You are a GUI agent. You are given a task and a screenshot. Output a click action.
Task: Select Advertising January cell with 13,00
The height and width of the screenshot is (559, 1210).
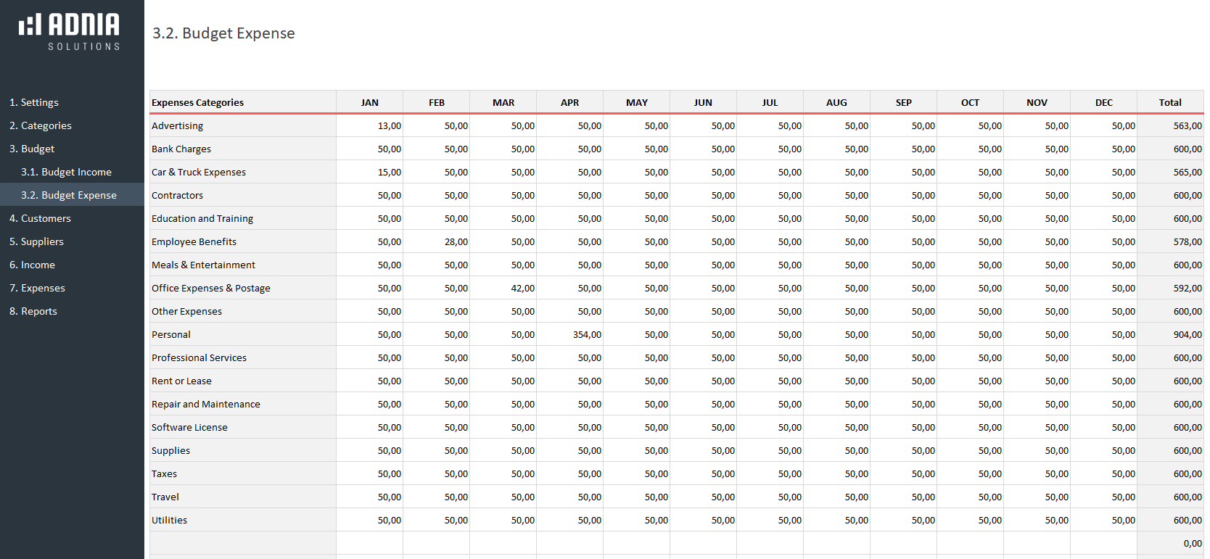tap(370, 125)
